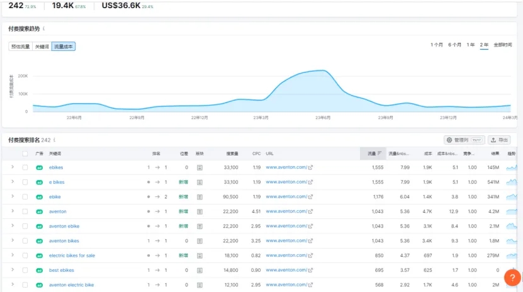
Task: Sort table by 流量 column header
Action: (371, 154)
